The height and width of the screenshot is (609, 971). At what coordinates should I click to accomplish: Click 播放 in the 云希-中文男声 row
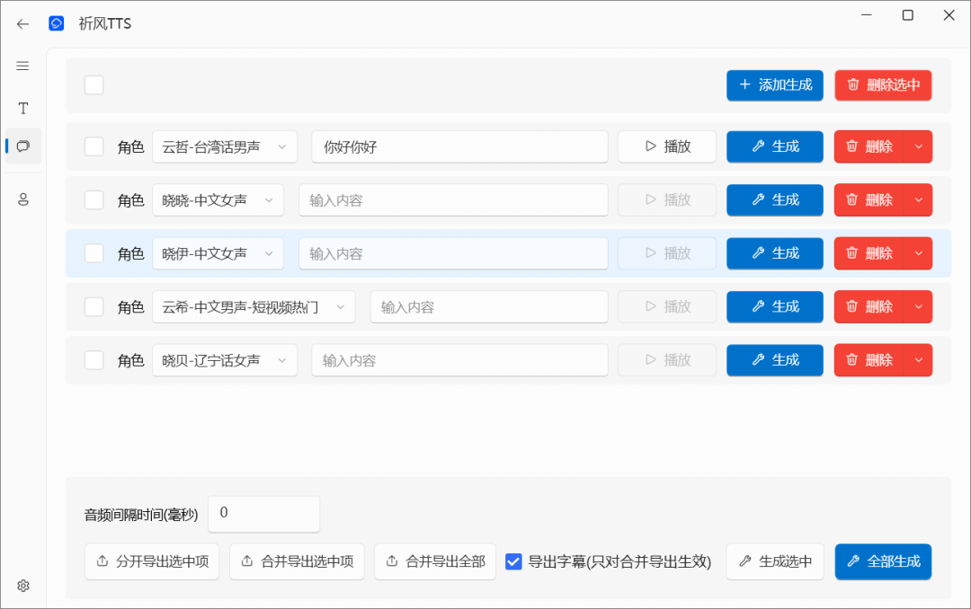667,306
